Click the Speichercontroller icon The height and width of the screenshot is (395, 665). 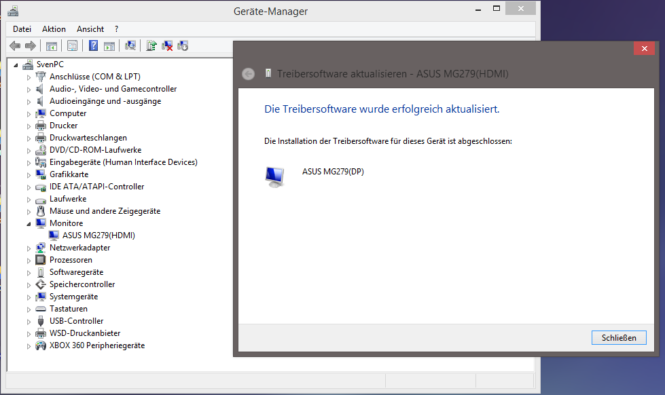click(x=41, y=284)
